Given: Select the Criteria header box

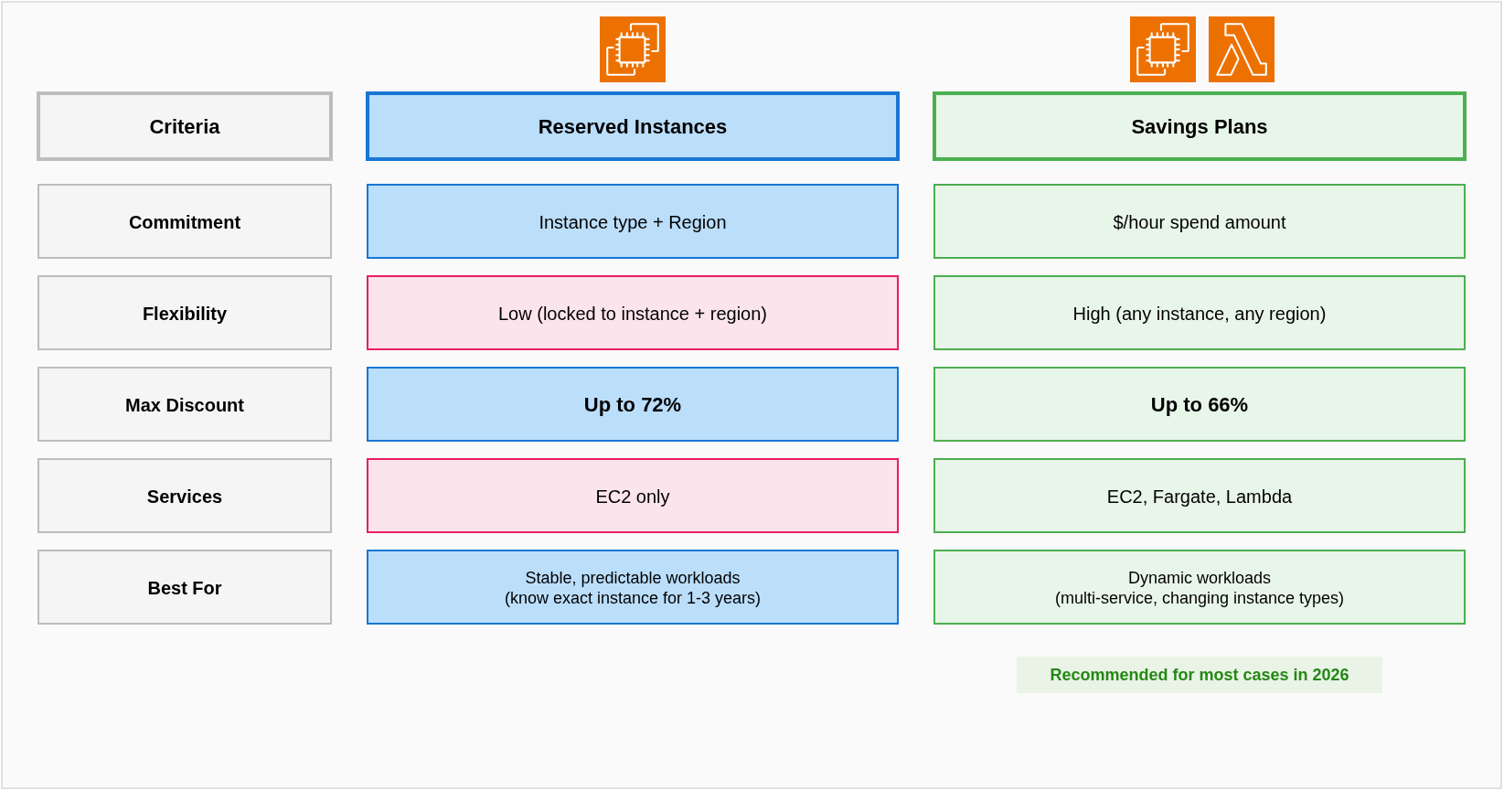Looking at the screenshot, I should click(x=185, y=126).
